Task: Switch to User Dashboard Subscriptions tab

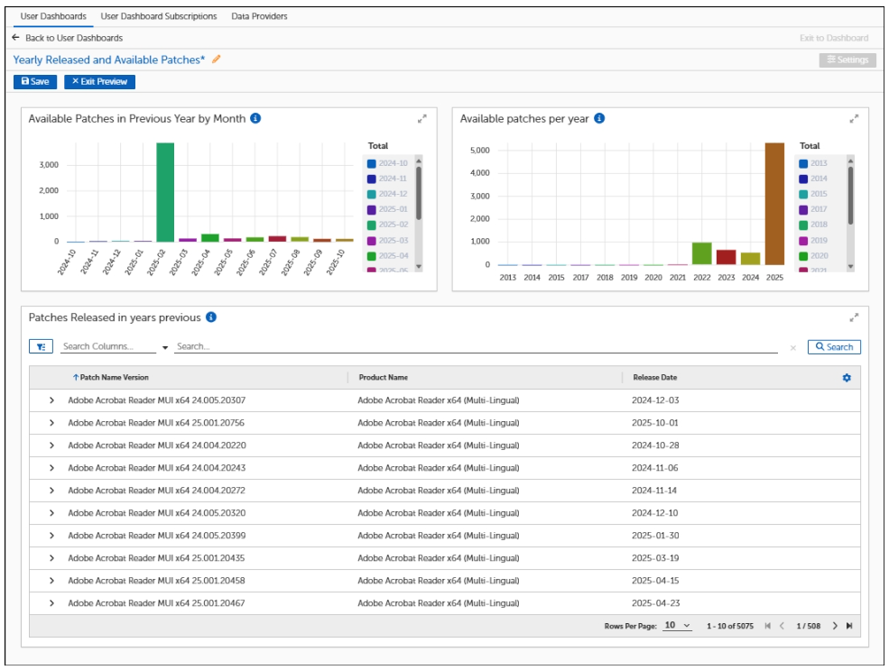Action: (x=159, y=16)
